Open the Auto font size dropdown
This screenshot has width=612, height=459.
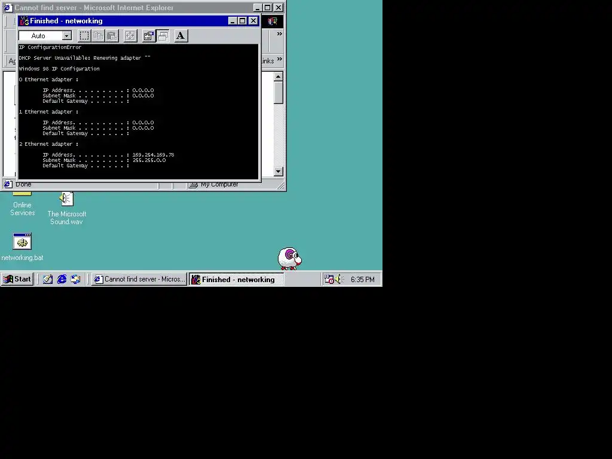(67, 36)
